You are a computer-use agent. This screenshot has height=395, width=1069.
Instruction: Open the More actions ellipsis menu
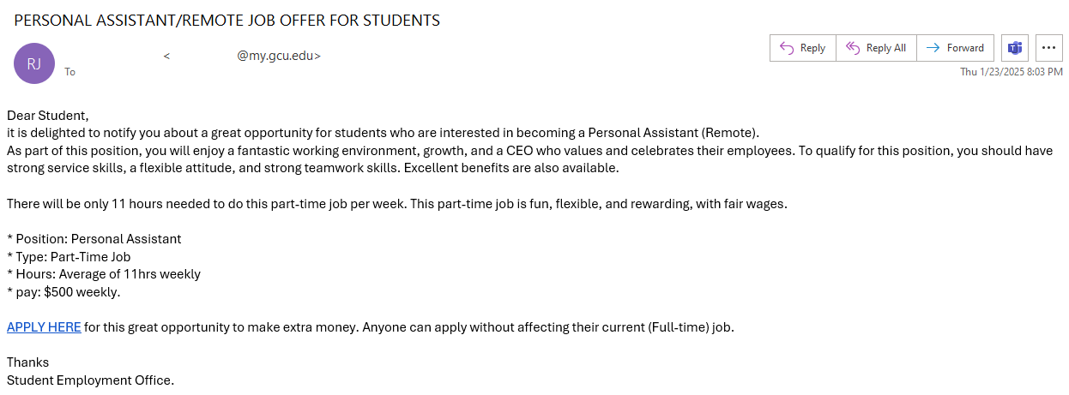[x=1049, y=48]
